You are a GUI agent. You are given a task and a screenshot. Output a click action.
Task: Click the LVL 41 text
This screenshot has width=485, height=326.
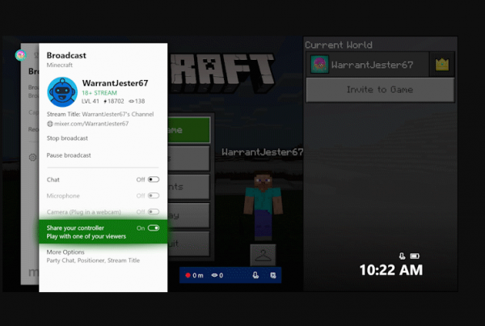(91, 101)
